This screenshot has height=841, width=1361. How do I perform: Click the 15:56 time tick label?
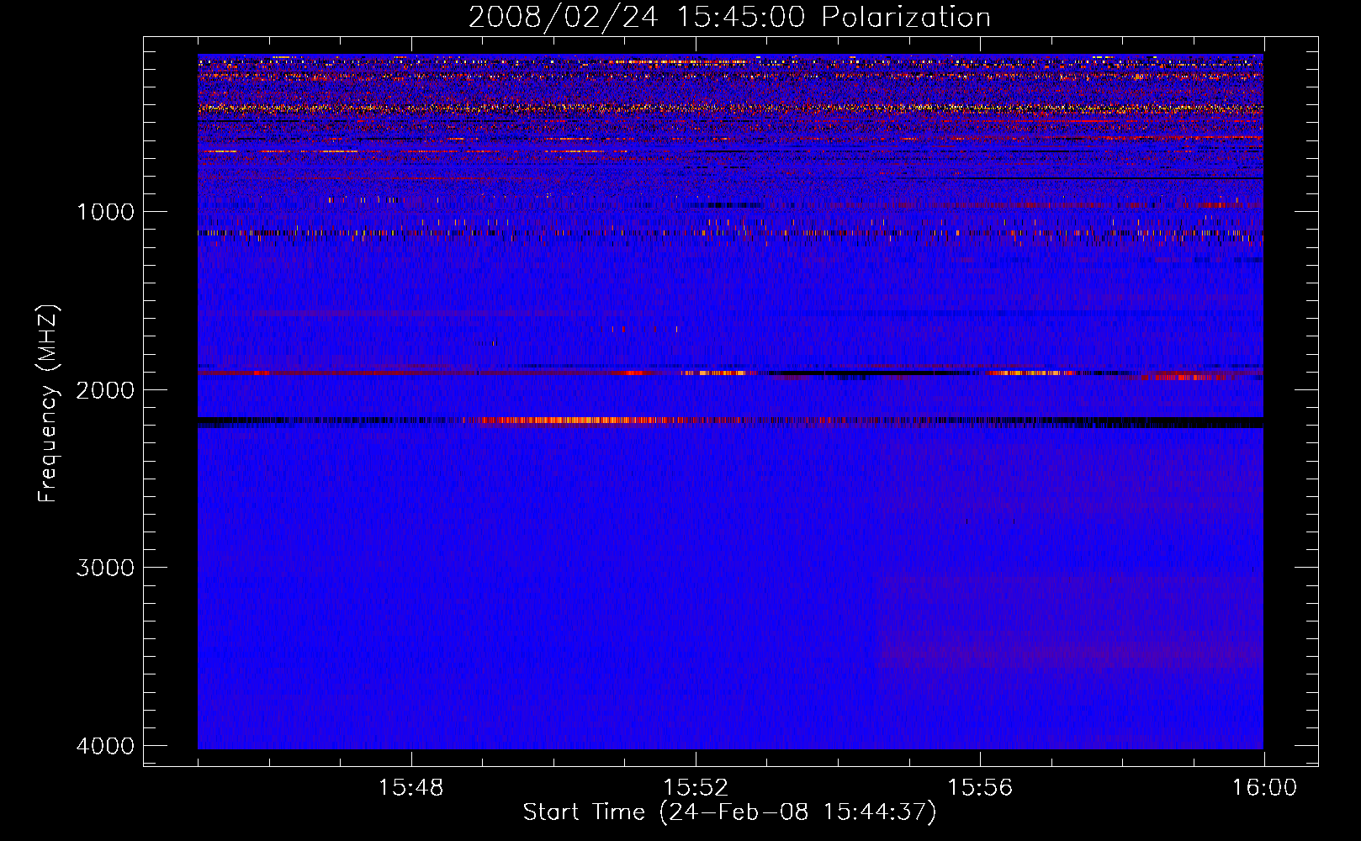point(980,788)
